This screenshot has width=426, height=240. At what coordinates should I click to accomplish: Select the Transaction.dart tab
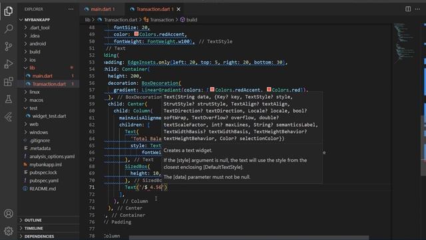pos(155,9)
